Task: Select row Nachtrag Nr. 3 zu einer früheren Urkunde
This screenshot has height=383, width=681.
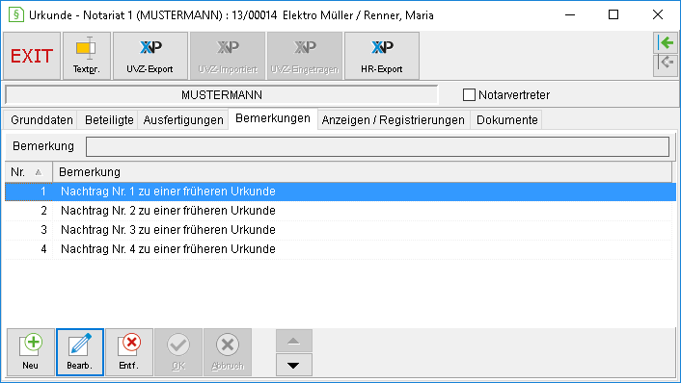Action: [339, 230]
